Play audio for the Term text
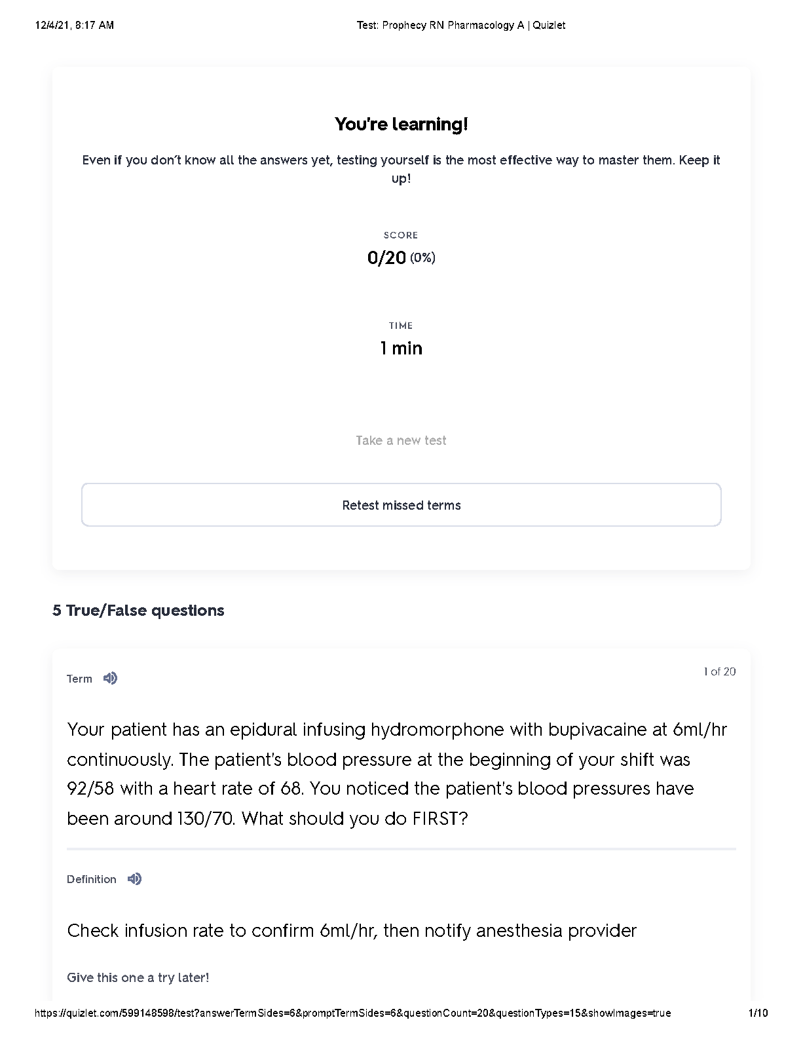 coord(111,678)
